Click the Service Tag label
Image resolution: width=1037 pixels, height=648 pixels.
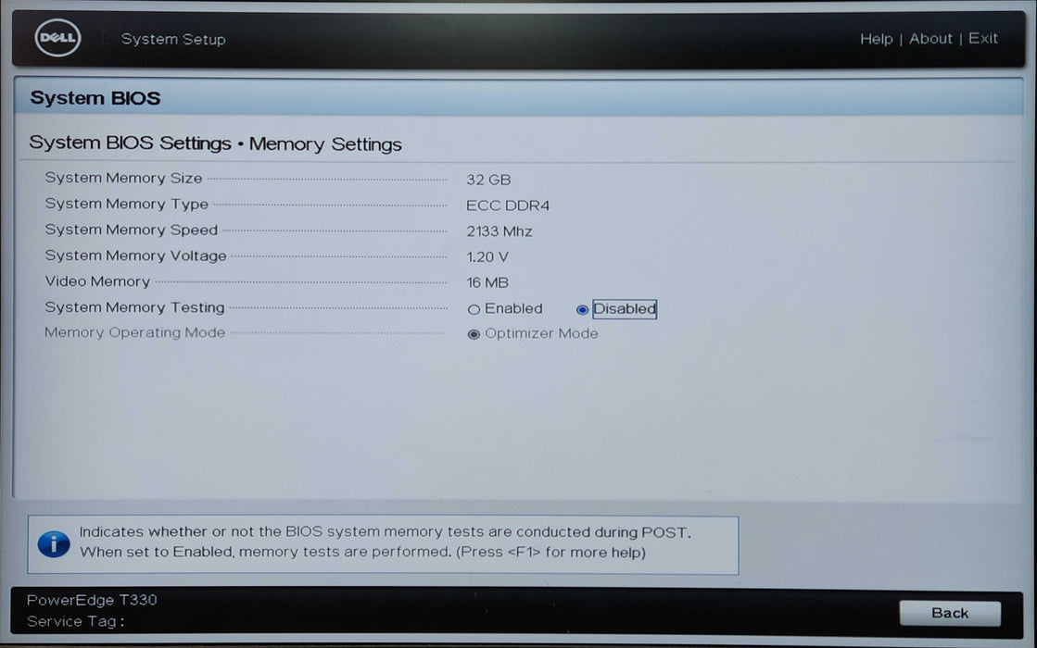pos(75,621)
